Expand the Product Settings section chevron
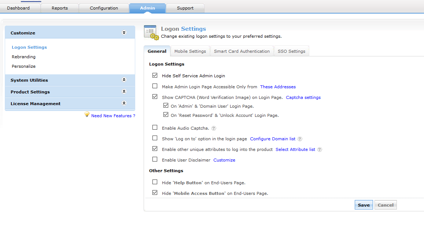424x226 pixels. [124, 91]
